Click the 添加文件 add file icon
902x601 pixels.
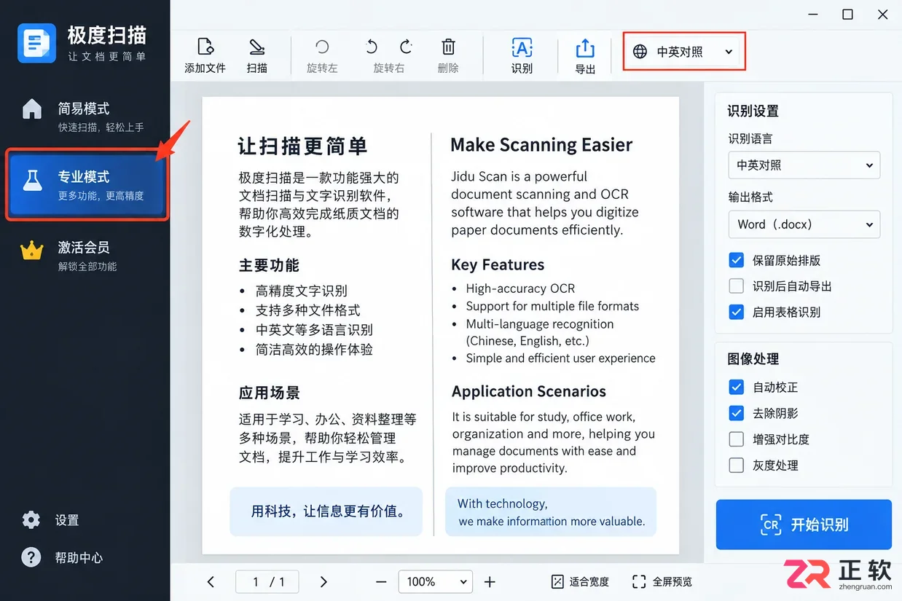(x=205, y=47)
